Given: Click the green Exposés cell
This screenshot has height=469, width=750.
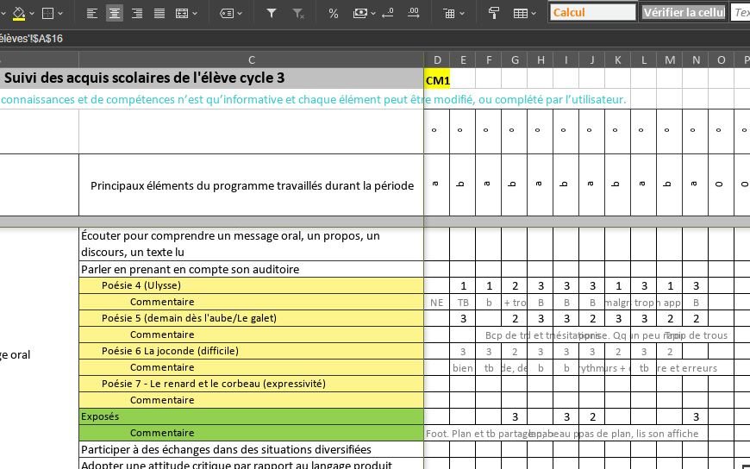Looking at the screenshot, I should (252, 416).
